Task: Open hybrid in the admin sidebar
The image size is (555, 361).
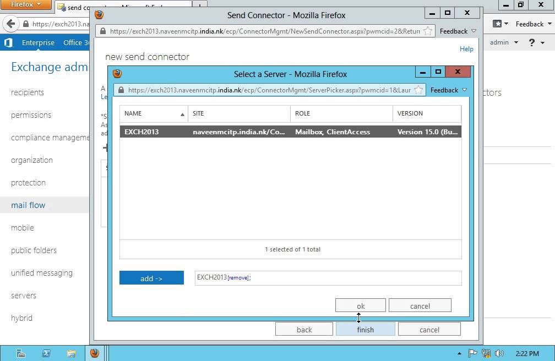Action: coord(21,318)
